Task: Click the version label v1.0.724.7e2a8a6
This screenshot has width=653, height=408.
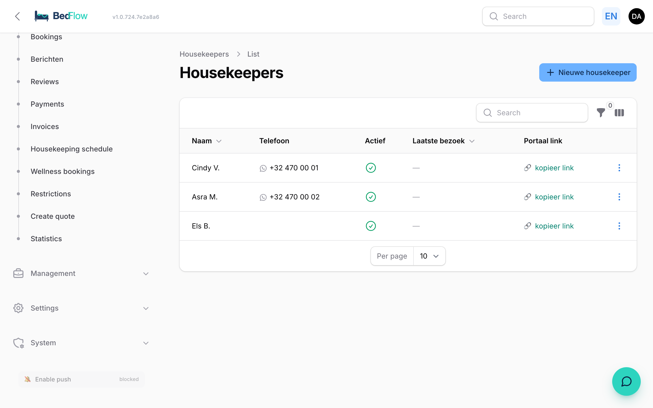Action: pyautogui.click(x=136, y=17)
